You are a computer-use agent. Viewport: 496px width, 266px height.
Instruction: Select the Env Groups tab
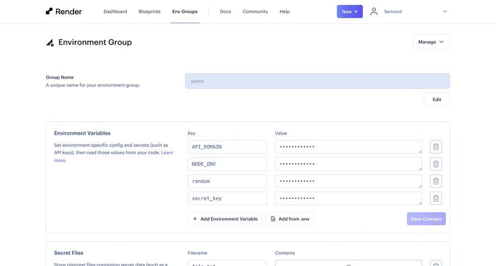pos(185,12)
